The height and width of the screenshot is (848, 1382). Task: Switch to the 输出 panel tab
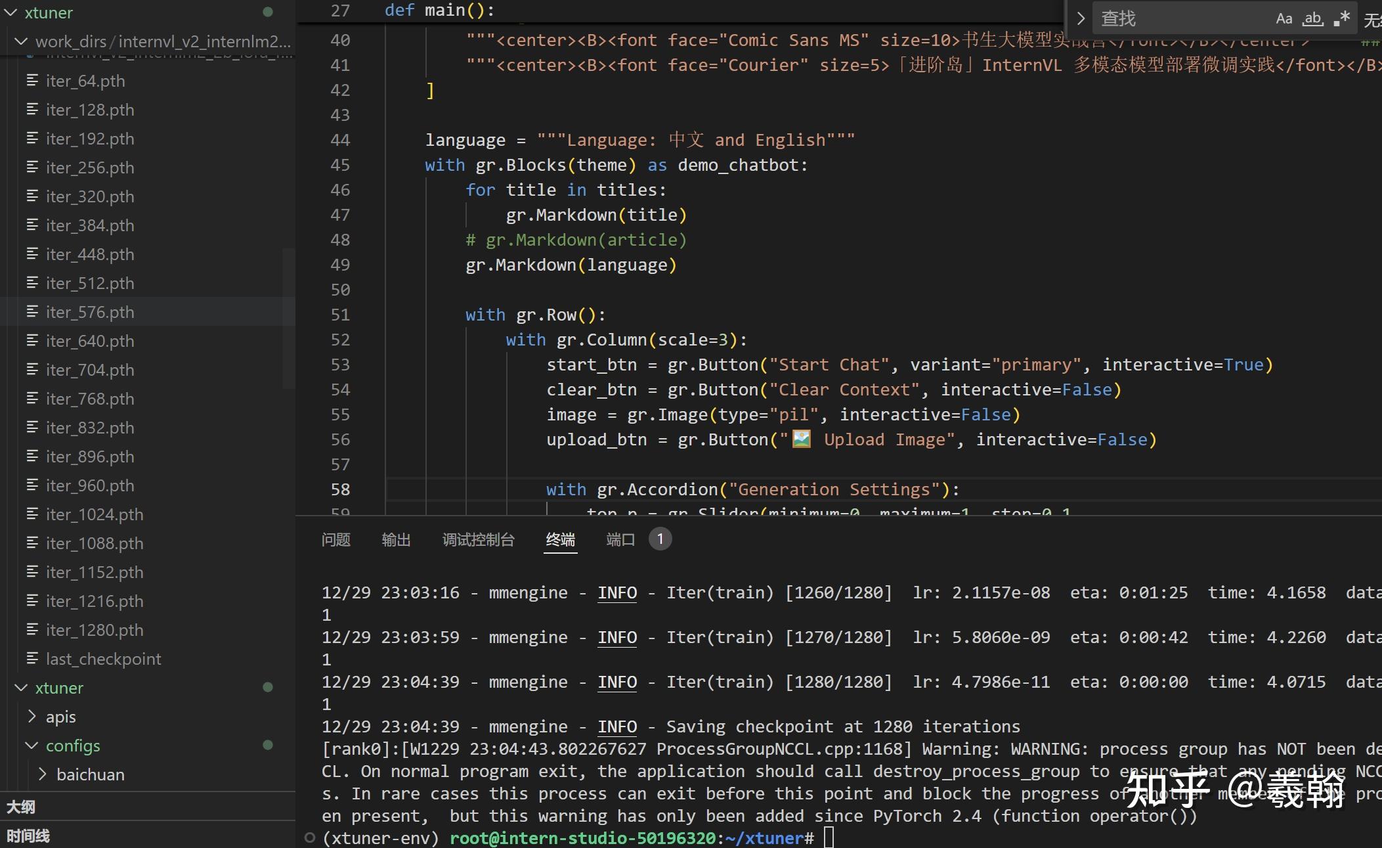pos(396,540)
